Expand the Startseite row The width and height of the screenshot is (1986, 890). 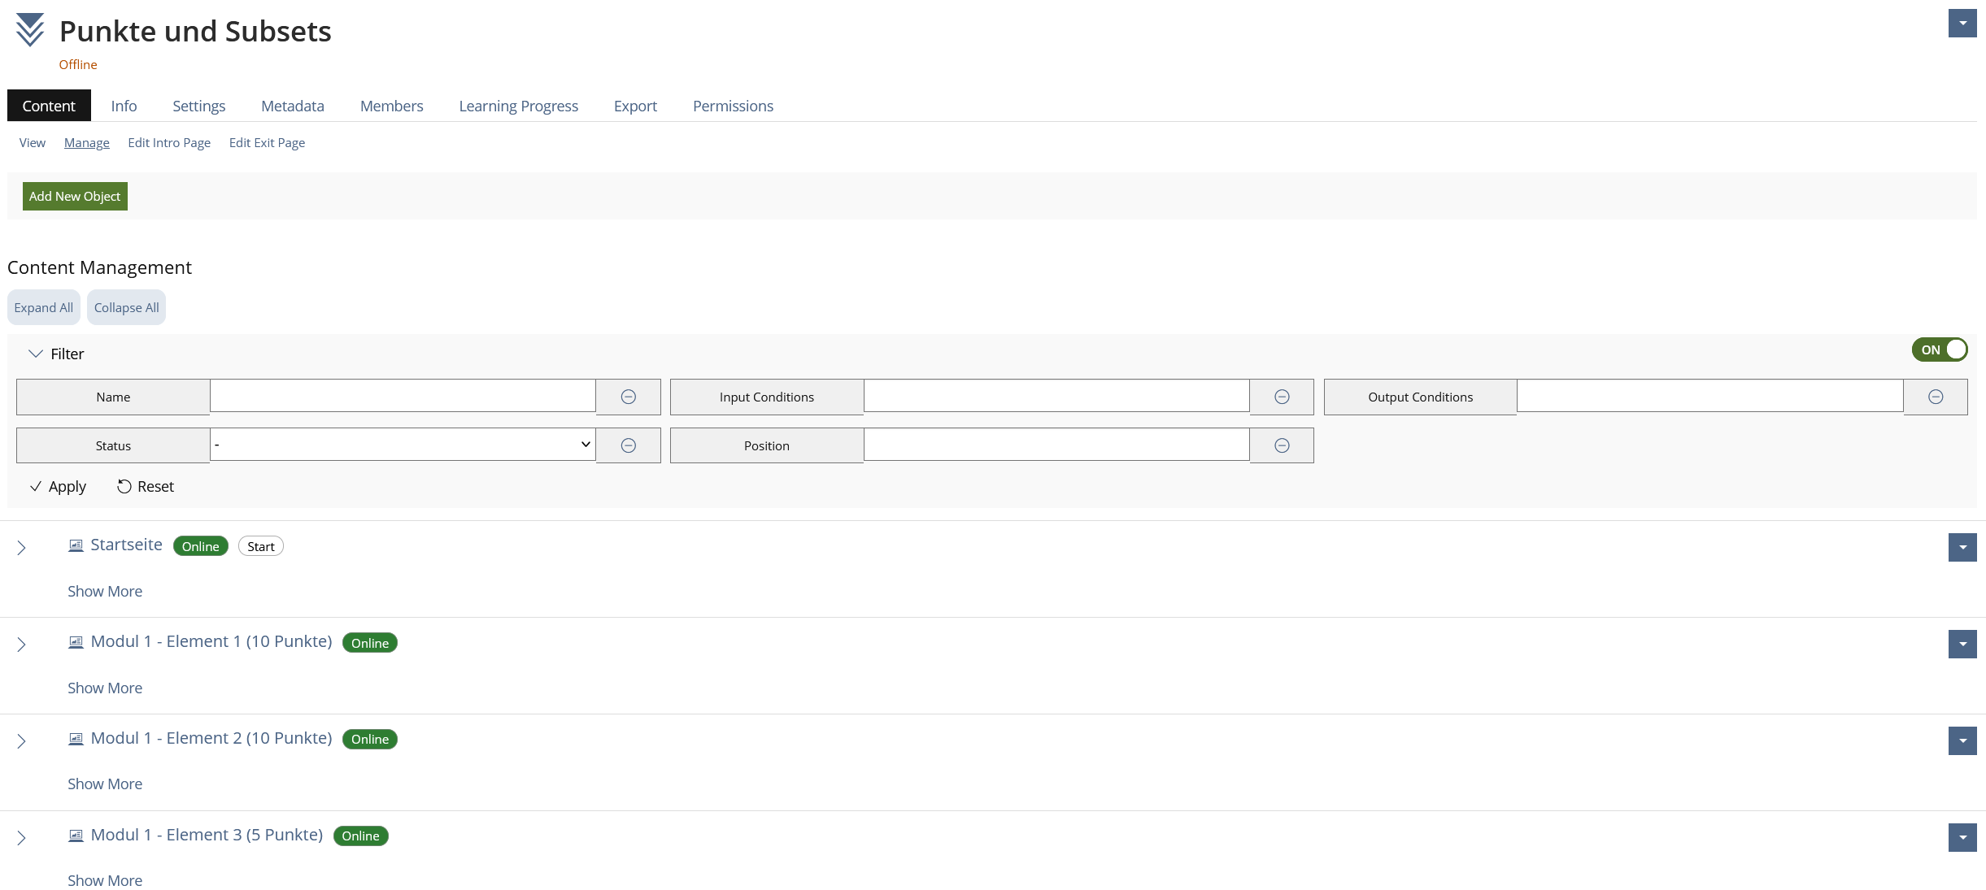pos(21,548)
